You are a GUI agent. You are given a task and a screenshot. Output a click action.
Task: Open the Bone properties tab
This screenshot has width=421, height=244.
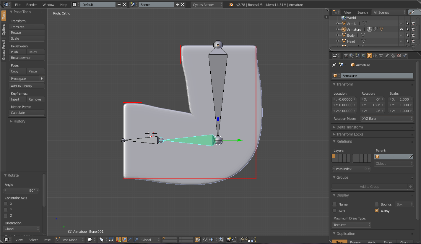coord(387,56)
